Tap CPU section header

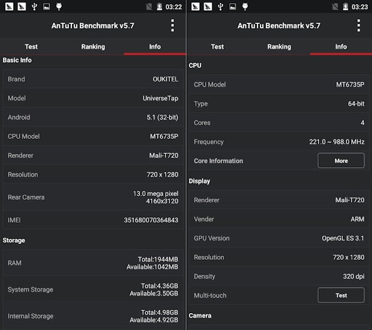coord(195,66)
